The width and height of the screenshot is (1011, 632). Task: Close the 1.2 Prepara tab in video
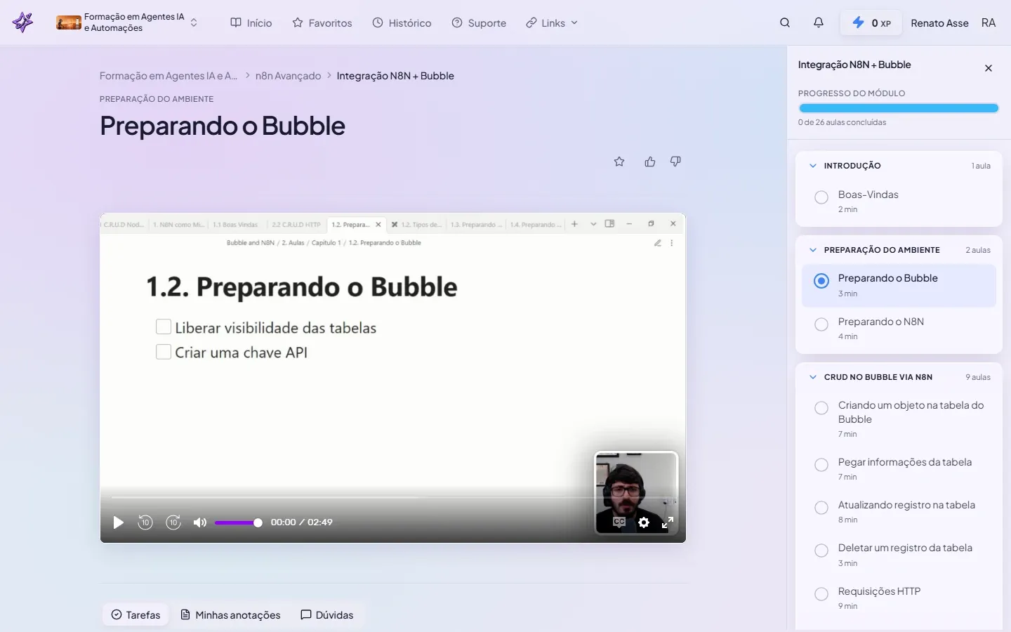[378, 225]
